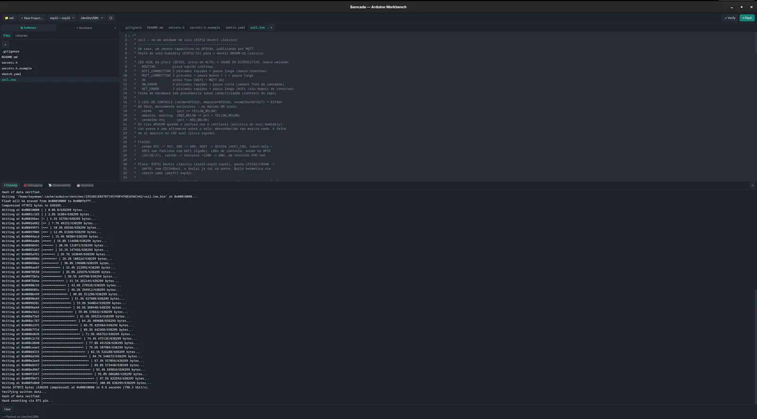Click the 'Compressed 977072 bytes to 638299...' console line
The height and width of the screenshot is (419, 757).
click(34, 205)
